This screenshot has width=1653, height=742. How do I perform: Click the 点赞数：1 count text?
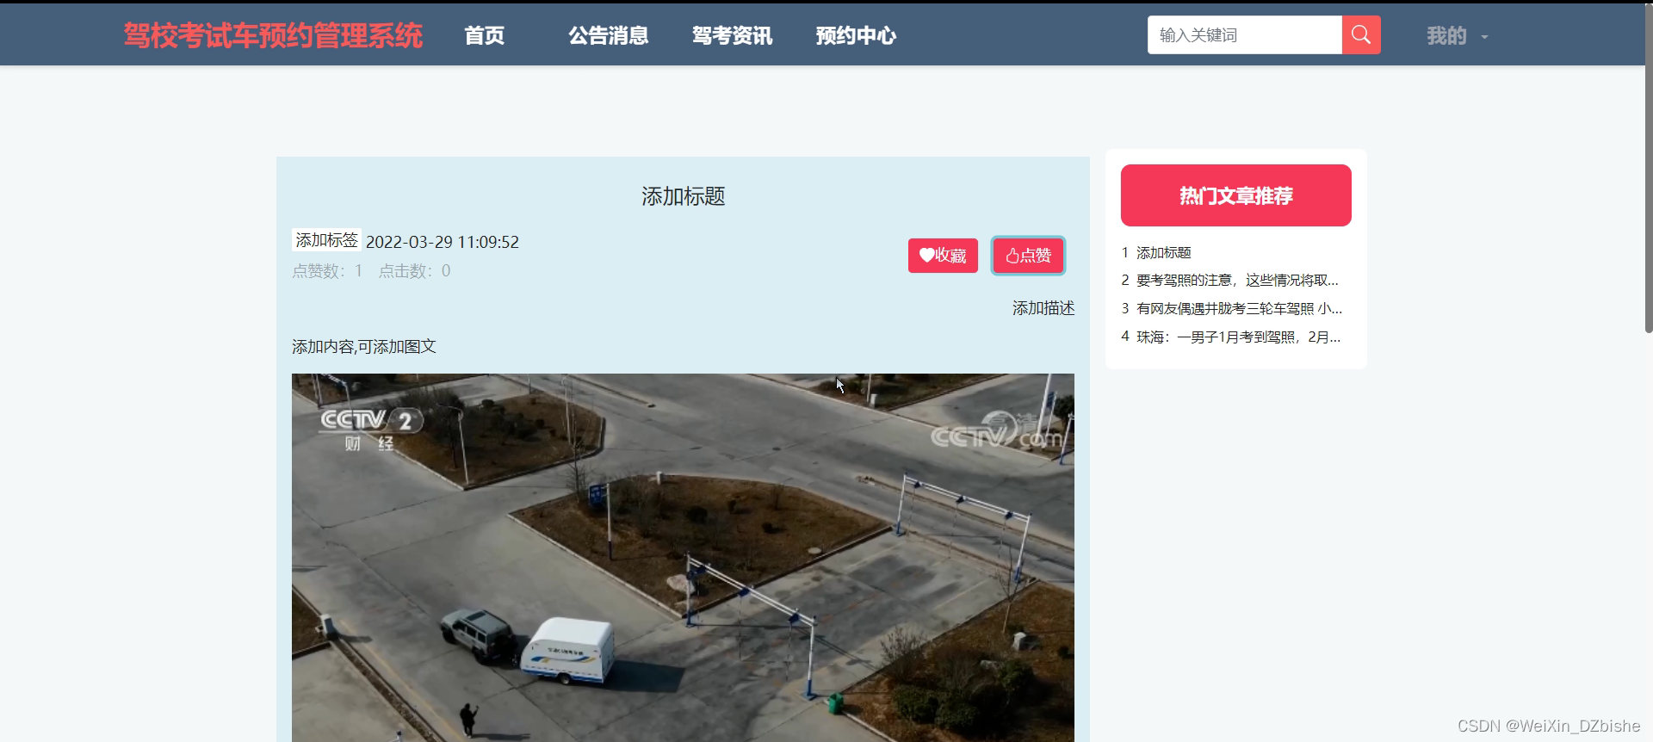327,271
